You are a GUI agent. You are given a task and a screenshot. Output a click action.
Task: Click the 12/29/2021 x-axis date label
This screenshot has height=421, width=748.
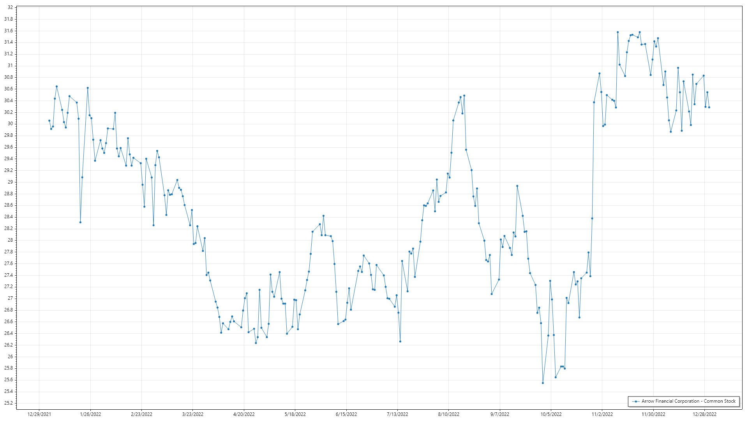pyautogui.click(x=39, y=414)
